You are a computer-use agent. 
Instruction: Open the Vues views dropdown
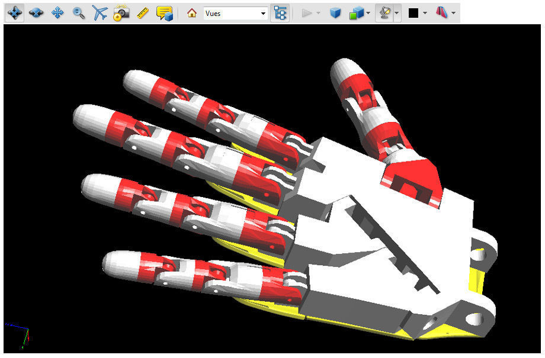[236, 13]
